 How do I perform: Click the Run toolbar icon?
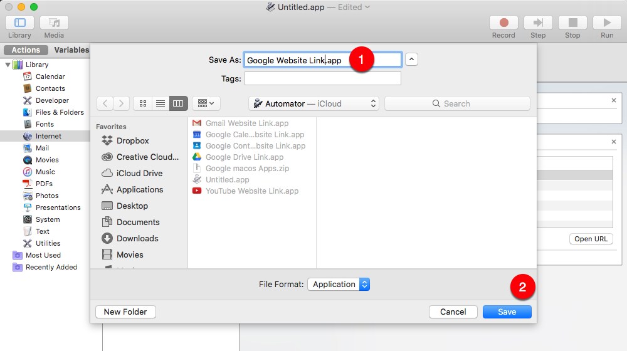(606, 23)
